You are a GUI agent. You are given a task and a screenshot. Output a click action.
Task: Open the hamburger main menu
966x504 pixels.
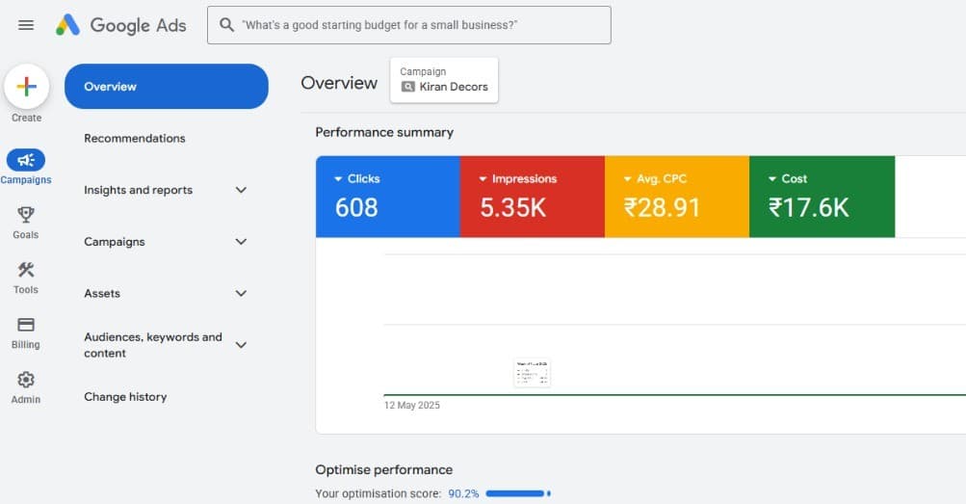point(26,25)
